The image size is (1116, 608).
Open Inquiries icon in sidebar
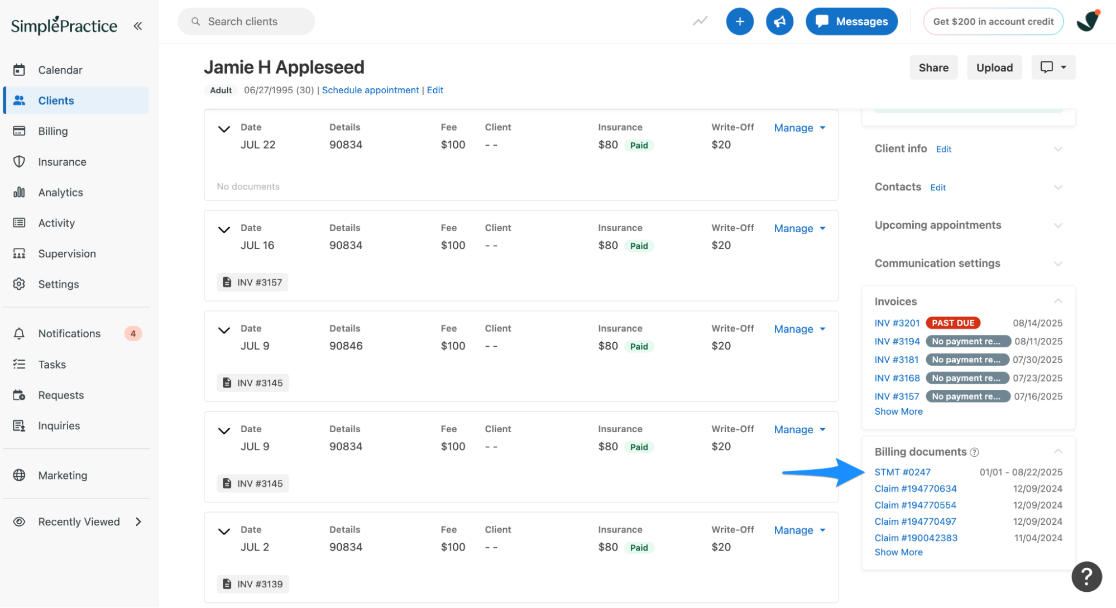(19, 425)
